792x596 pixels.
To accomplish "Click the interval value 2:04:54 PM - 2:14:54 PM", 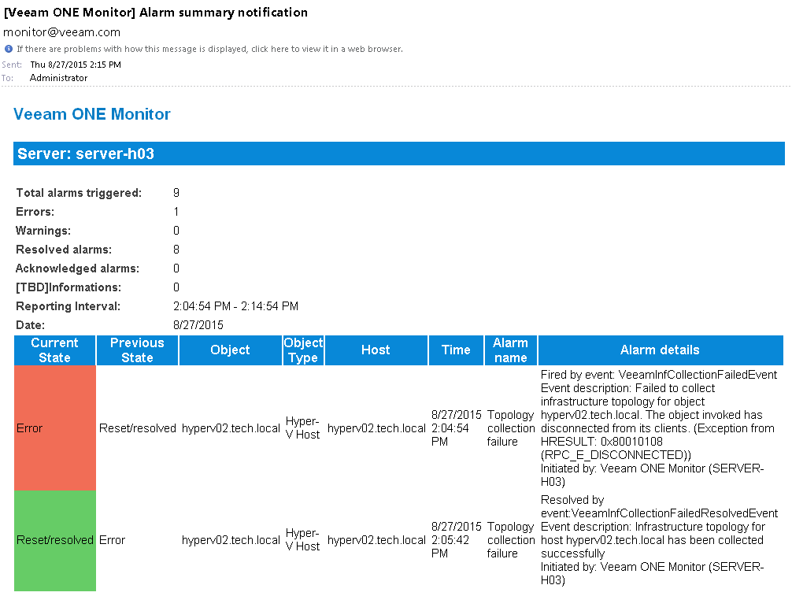I will click(x=236, y=306).
